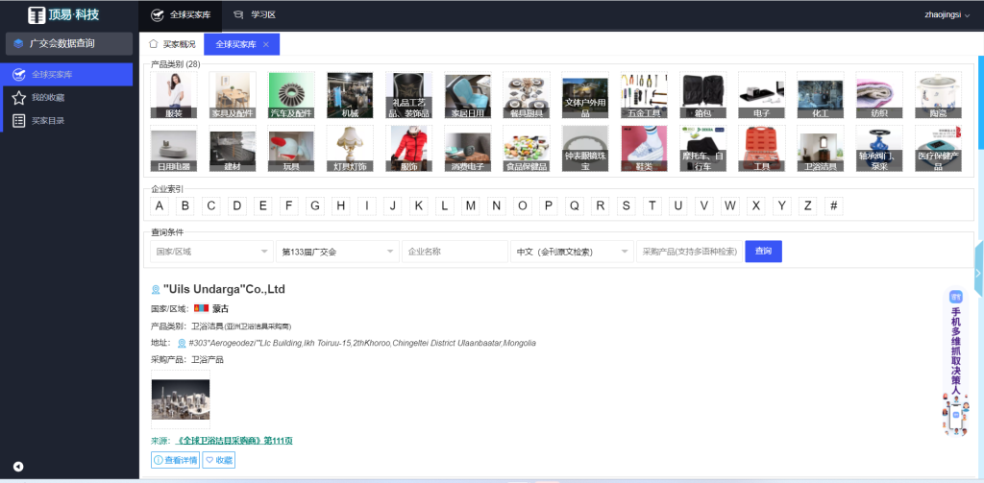Screen dimensions: 984x483
Task: Expand the 国家/区域 country dropdown
Action: coord(210,252)
